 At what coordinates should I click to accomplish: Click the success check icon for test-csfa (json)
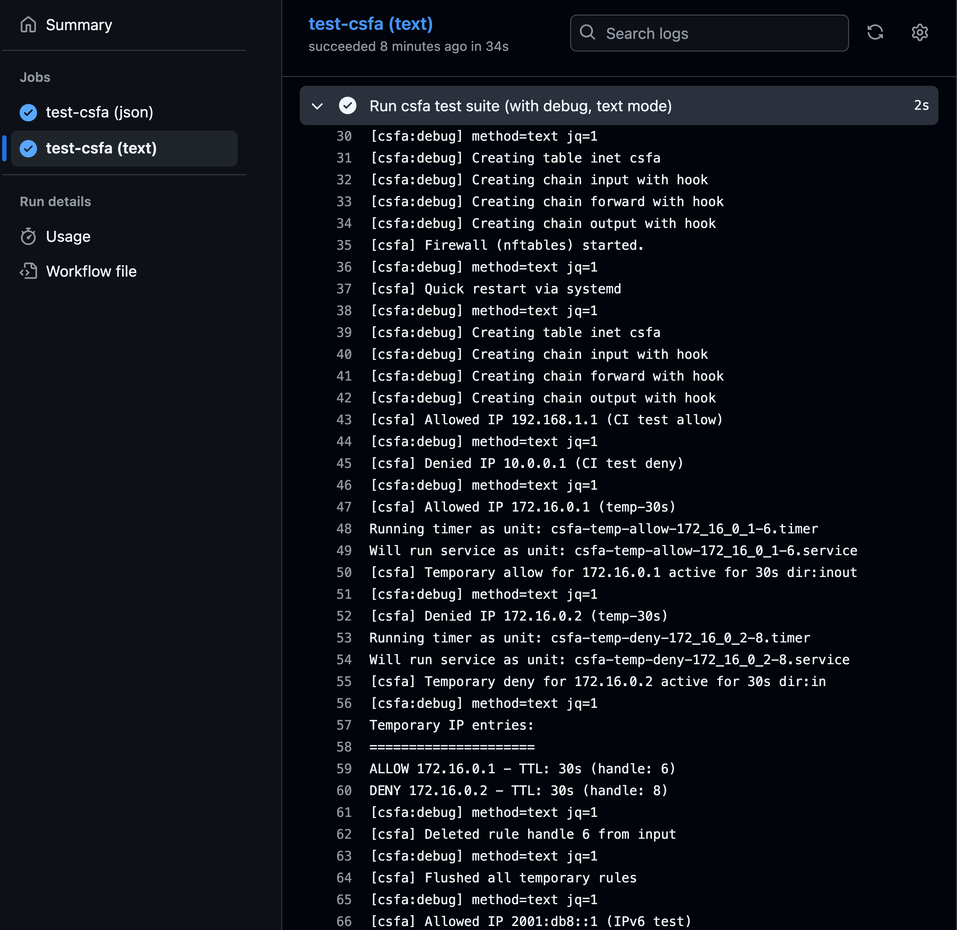[x=28, y=112]
